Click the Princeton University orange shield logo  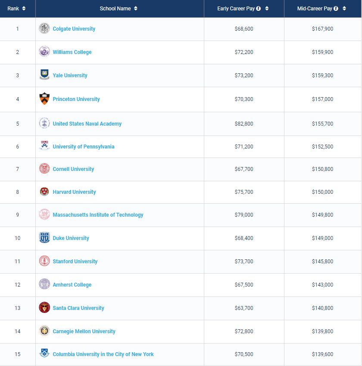(x=44, y=98)
